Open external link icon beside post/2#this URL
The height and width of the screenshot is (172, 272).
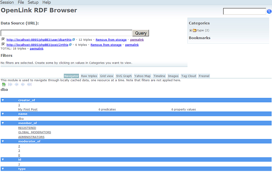point(70,45)
